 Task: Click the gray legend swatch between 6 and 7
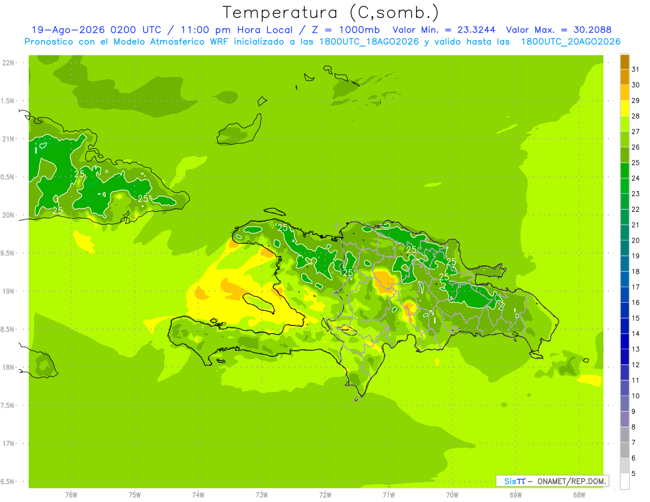pos(625,450)
